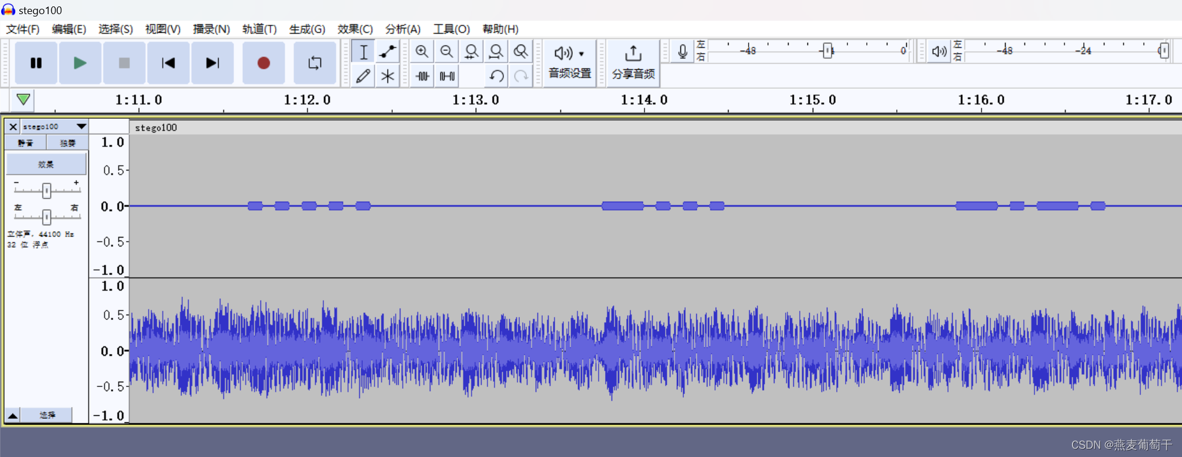This screenshot has width=1182, height=457.
Task: Click Share Audio (分享音频) button
Action: [x=633, y=63]
